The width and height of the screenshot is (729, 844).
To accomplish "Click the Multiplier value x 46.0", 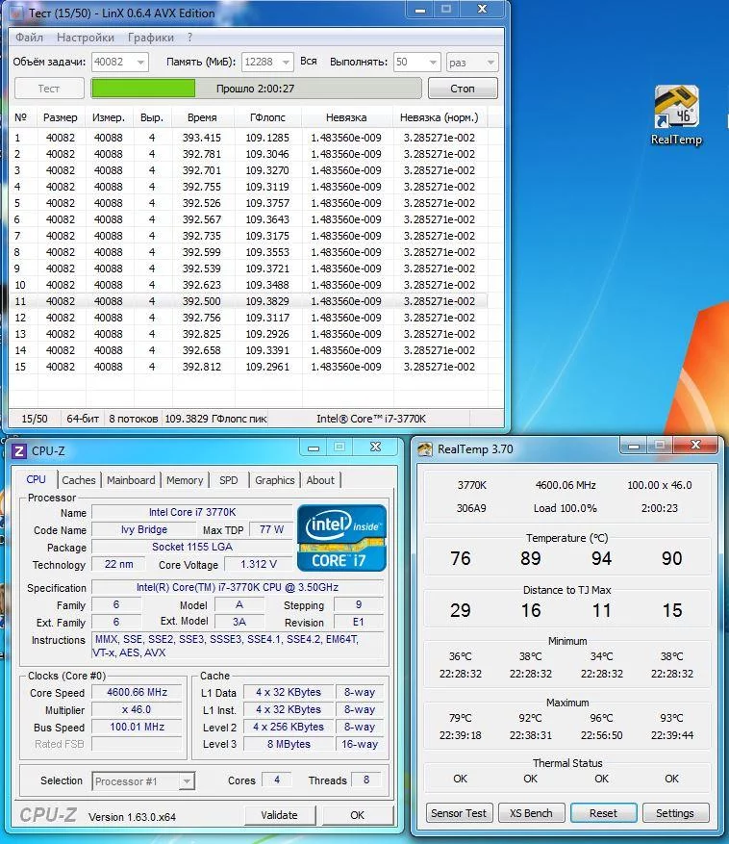I will click(138, 709).
